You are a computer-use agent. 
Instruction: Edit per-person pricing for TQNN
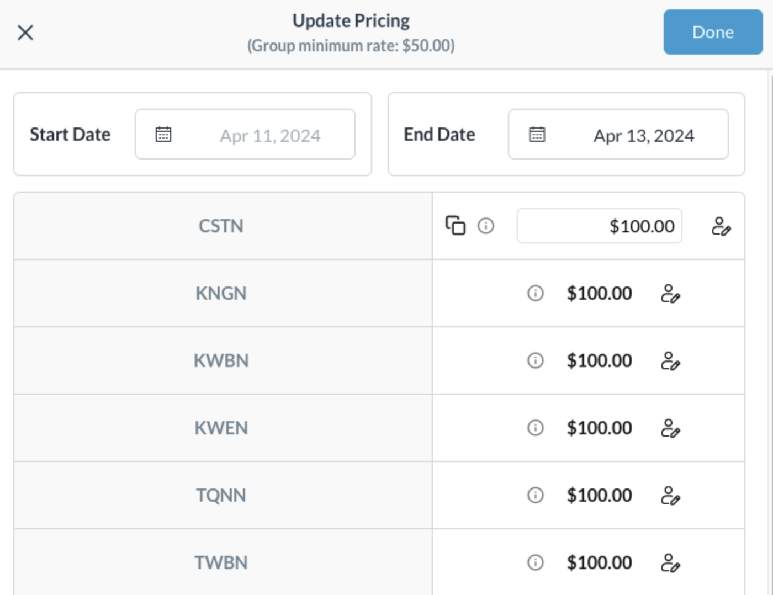(670, 496)
